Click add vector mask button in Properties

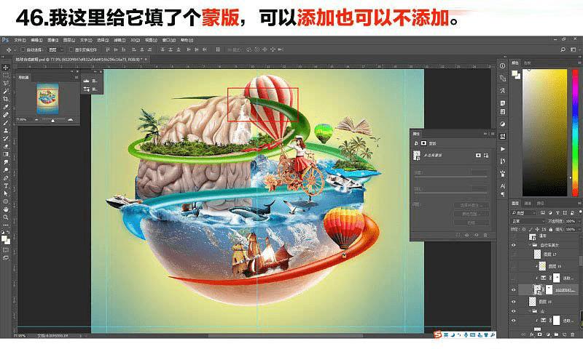pyautogui.click(x=486, y=156)
